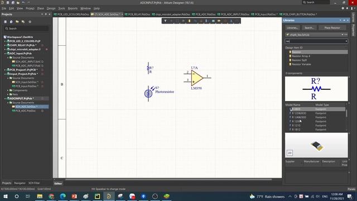Switch to PCB_CHIPI_BUTTON.PcbDoc tab

pos(298,14)
